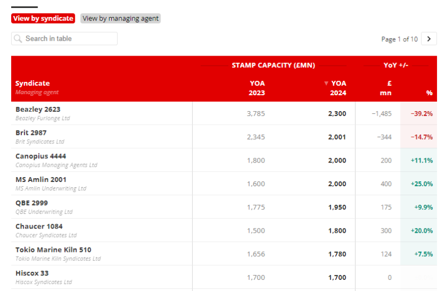The height and width of the screenshot is (291, 445).
Task: Open Tokio Marine Kiln 510 row
Action: coord(53,249)
